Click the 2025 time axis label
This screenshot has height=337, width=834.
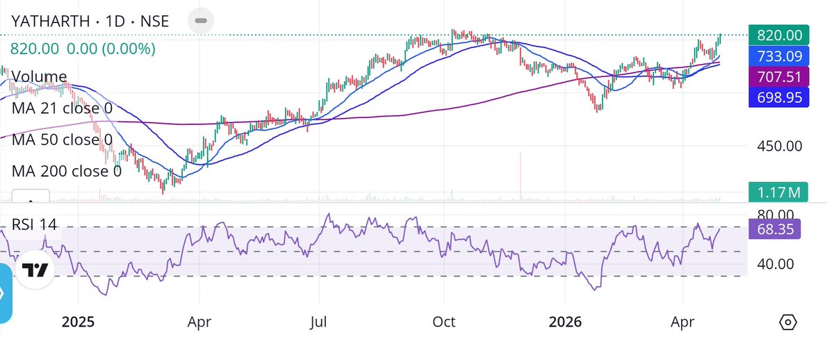78,322
